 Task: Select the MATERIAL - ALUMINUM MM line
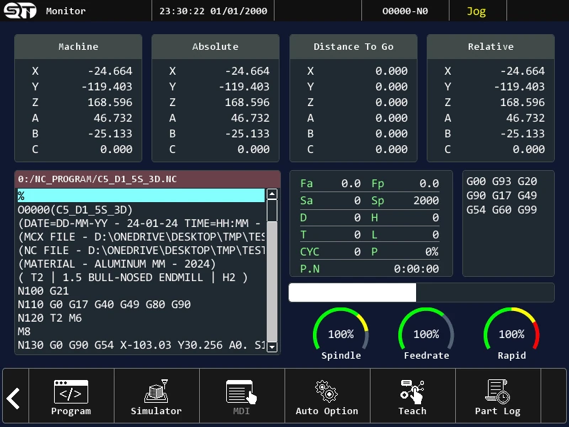[141, 263]
